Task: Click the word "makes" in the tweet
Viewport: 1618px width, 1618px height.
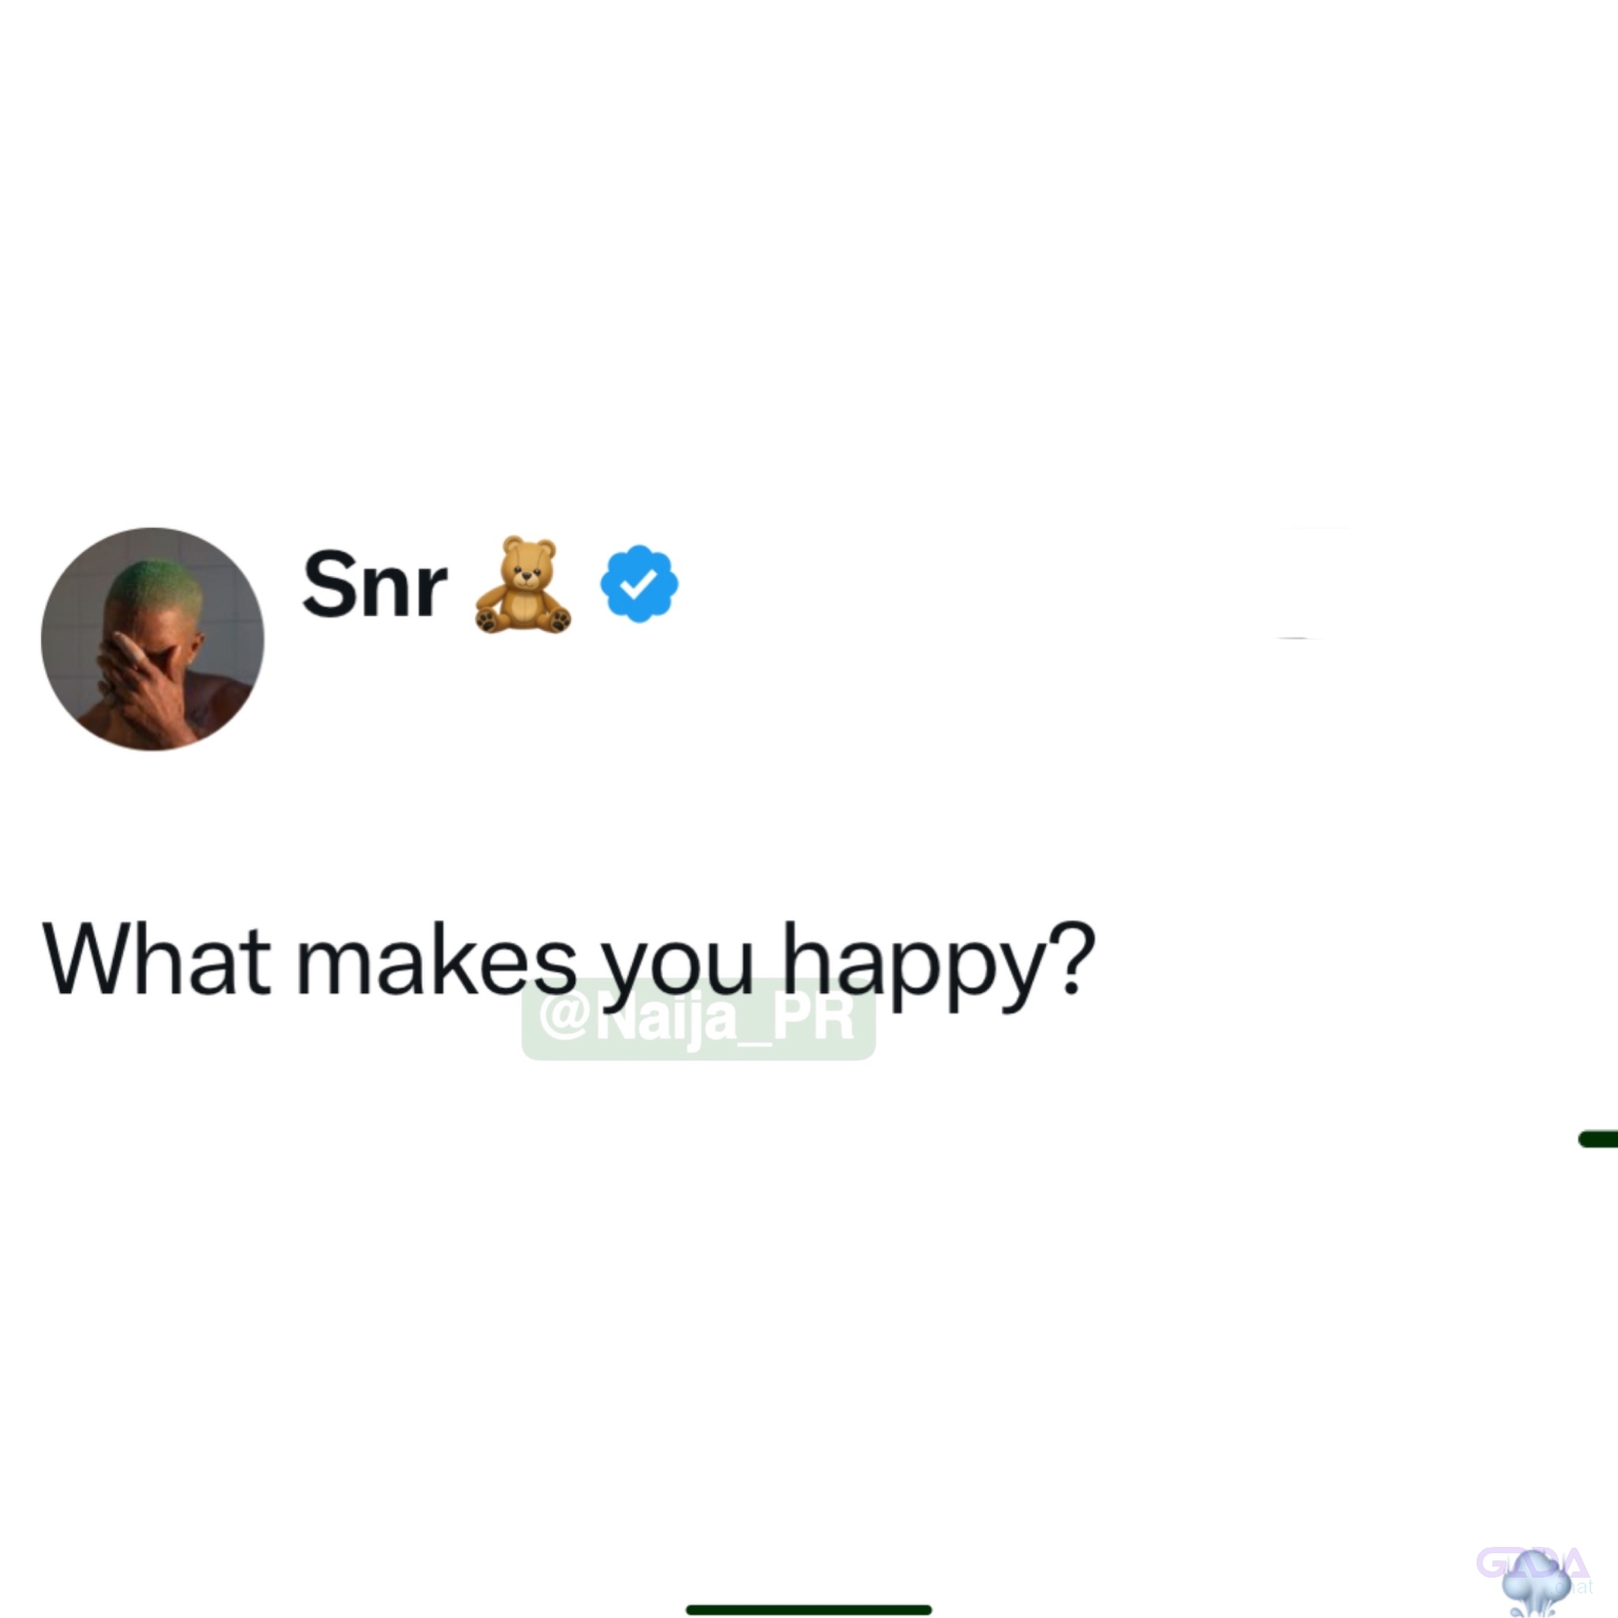Action: [437, 959]
